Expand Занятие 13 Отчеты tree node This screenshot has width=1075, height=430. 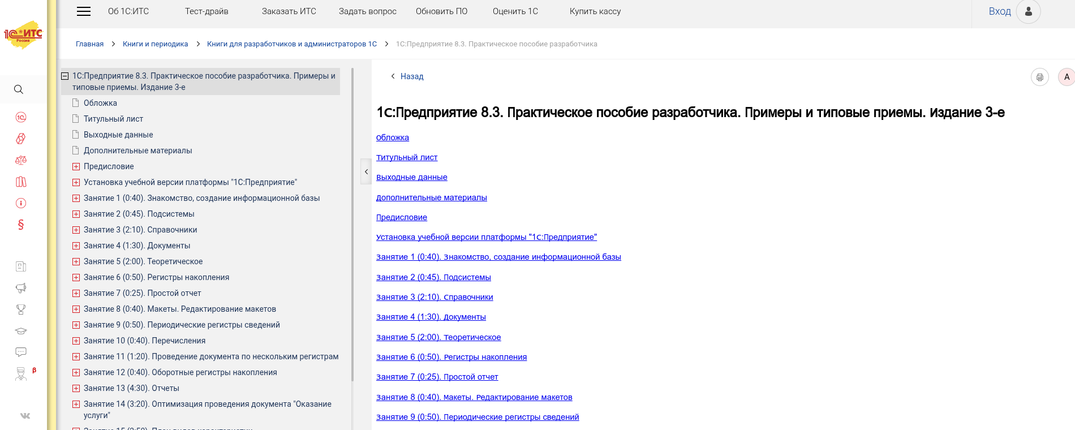[76, 388]
